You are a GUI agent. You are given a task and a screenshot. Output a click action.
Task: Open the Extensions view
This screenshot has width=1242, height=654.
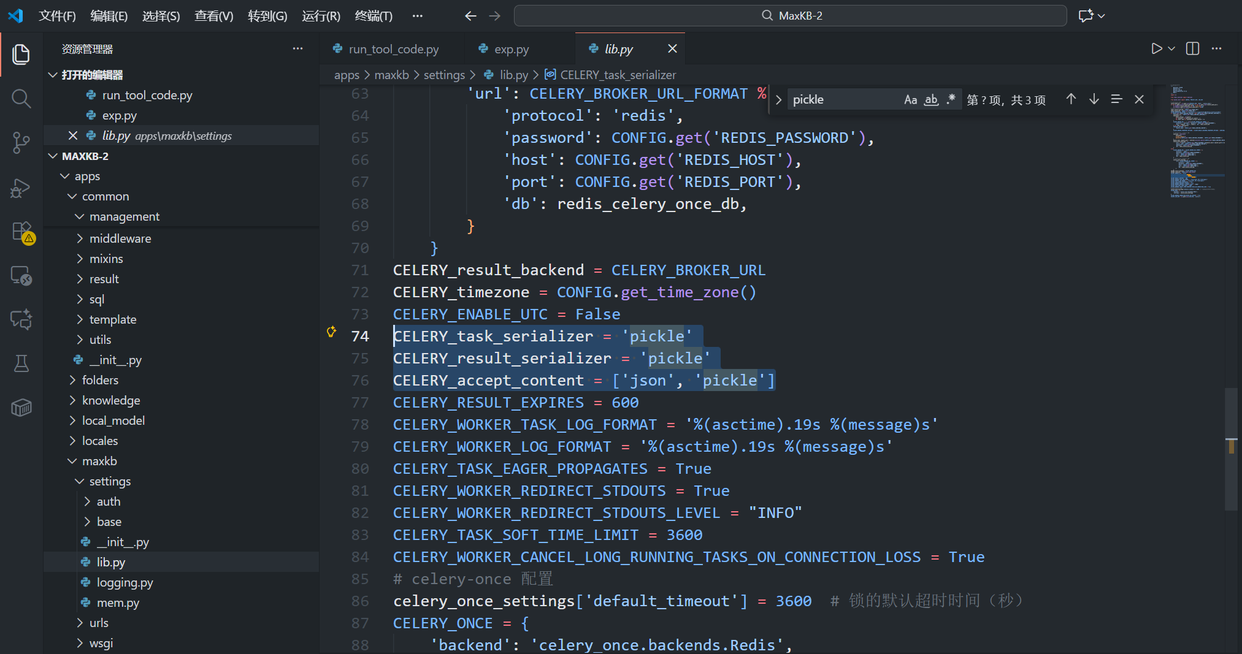21,232
